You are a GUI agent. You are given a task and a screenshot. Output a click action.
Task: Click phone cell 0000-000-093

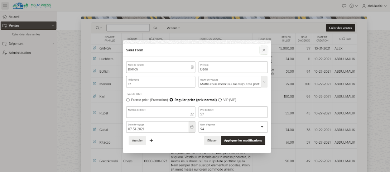click(x=156, y=161)
